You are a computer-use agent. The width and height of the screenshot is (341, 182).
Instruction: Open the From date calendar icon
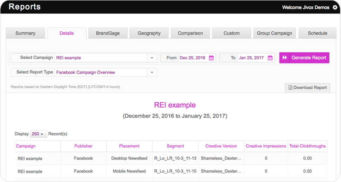[x=211, y=58]
